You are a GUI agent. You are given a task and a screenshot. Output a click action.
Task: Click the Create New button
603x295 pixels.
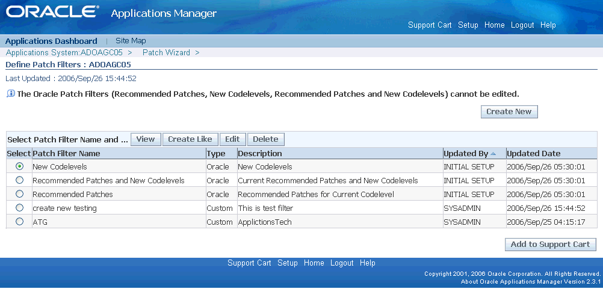click(509, 112)
